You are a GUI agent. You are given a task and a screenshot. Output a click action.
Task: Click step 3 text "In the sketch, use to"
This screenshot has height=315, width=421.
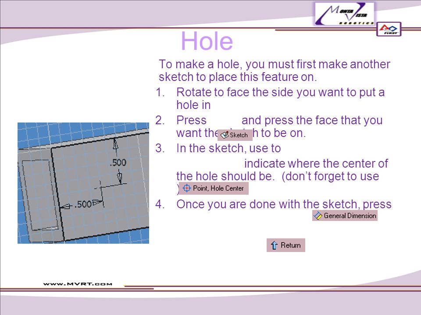pos(228,148)
